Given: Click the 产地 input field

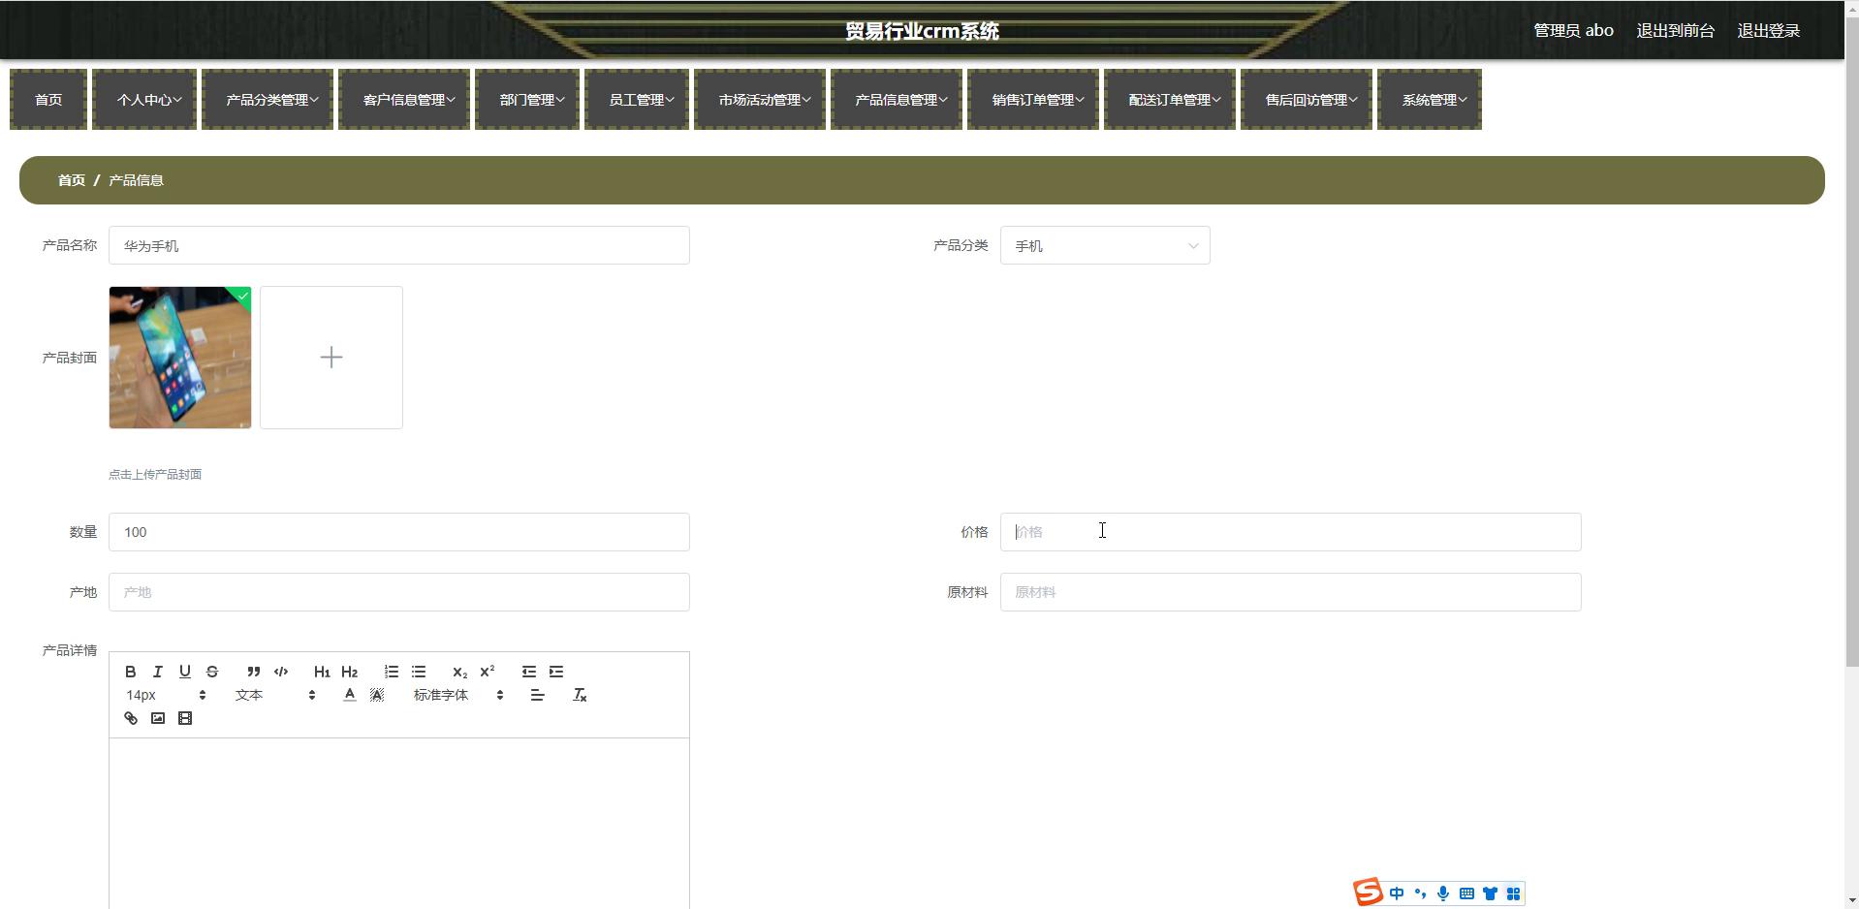Looking at the screenshot, I should 398,592.
